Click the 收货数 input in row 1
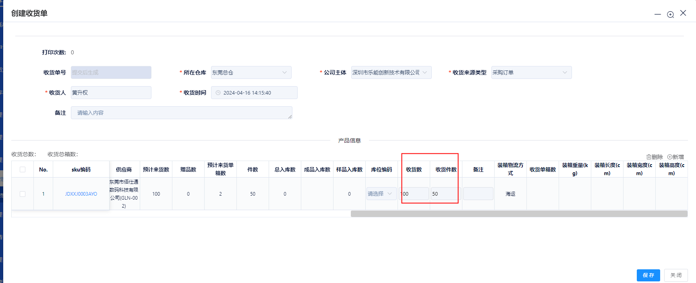The height and width of the screenshot is (283, 696). [414, 194]
